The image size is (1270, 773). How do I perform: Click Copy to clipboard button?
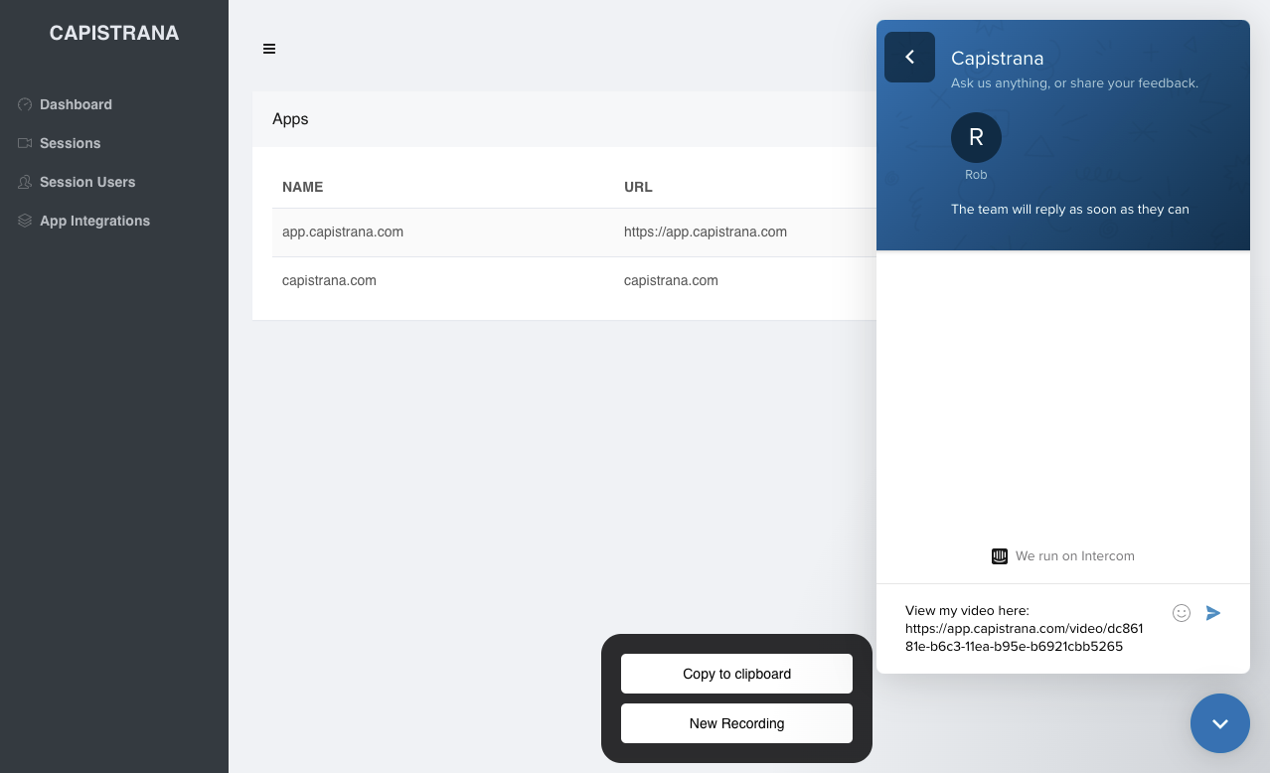tap(736, 674)
